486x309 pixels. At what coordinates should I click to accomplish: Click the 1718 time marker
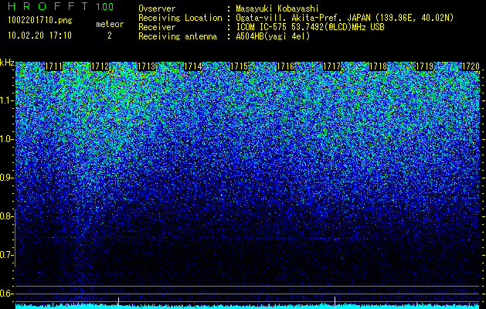pyautogui.click(x=379, y=66)
